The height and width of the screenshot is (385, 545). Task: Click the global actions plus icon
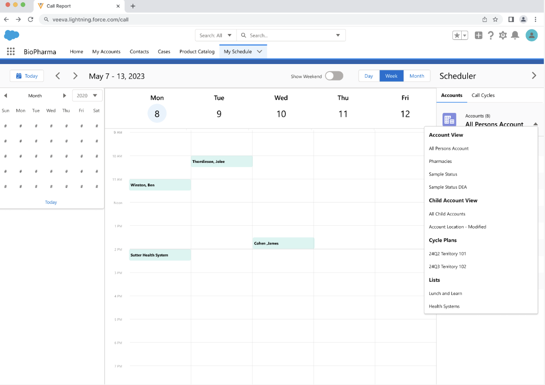(478, 35)
